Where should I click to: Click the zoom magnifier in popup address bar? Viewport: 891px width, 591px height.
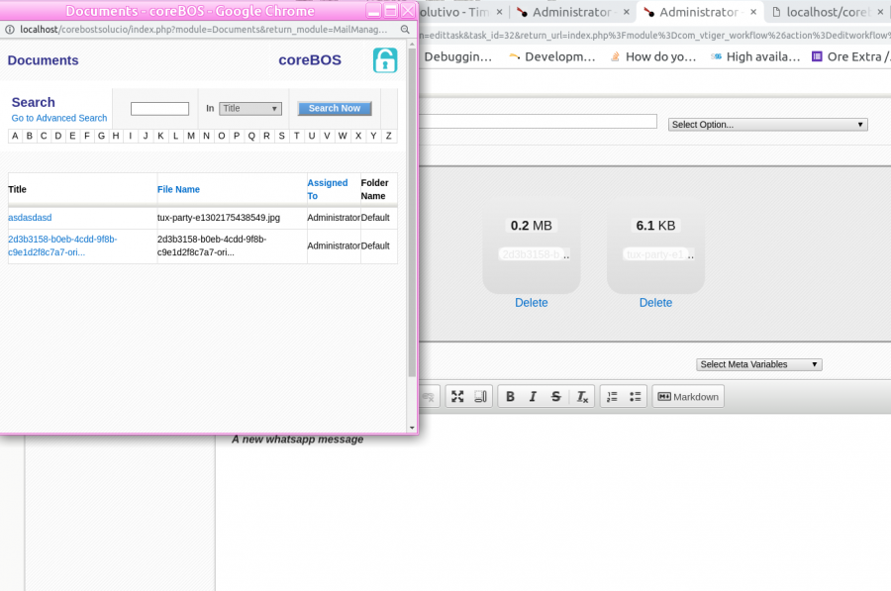pyautogui.click(x=405, y=30)
